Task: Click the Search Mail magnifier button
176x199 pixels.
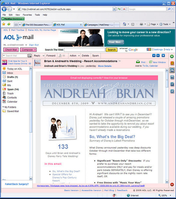Action: (x=30, y=56)
